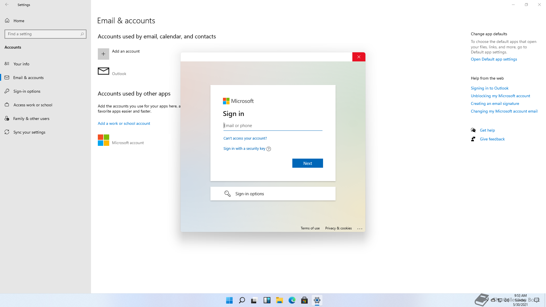The width and height of the screenshot is (546, 307).
Task: Open Changing my Microsoft account email link
Action: click(x=504, y=111)
